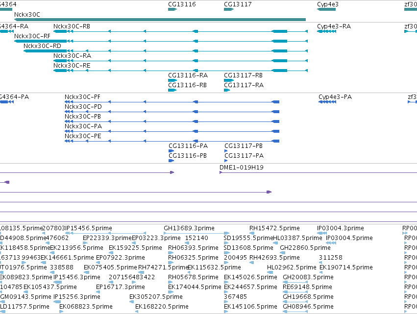Select EST GH20083.5prime
The height and width of the screenshot is (314, 417).
click(308, 278)
